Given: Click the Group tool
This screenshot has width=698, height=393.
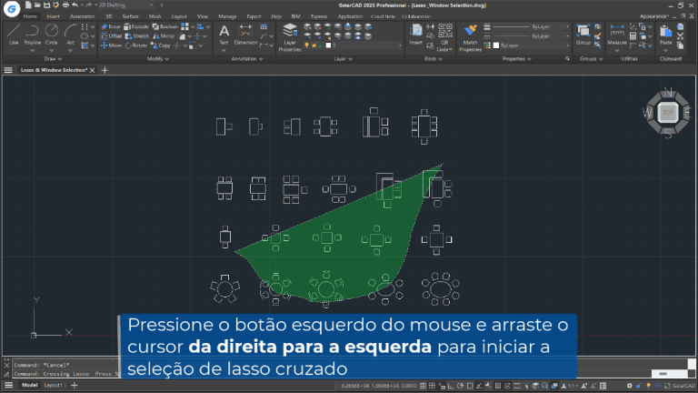Looking at the screenshot, I should [x=583, y=35].
